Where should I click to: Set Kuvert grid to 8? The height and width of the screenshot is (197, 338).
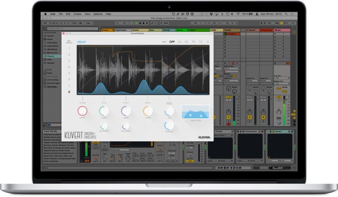[208, 42]
